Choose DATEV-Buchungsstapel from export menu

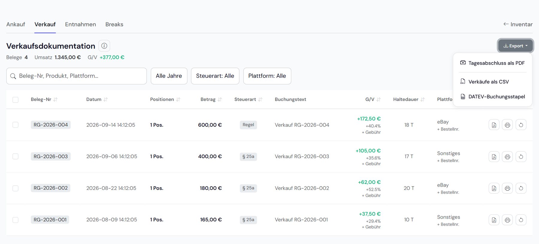pyautogui.click(x=493, y=97)
